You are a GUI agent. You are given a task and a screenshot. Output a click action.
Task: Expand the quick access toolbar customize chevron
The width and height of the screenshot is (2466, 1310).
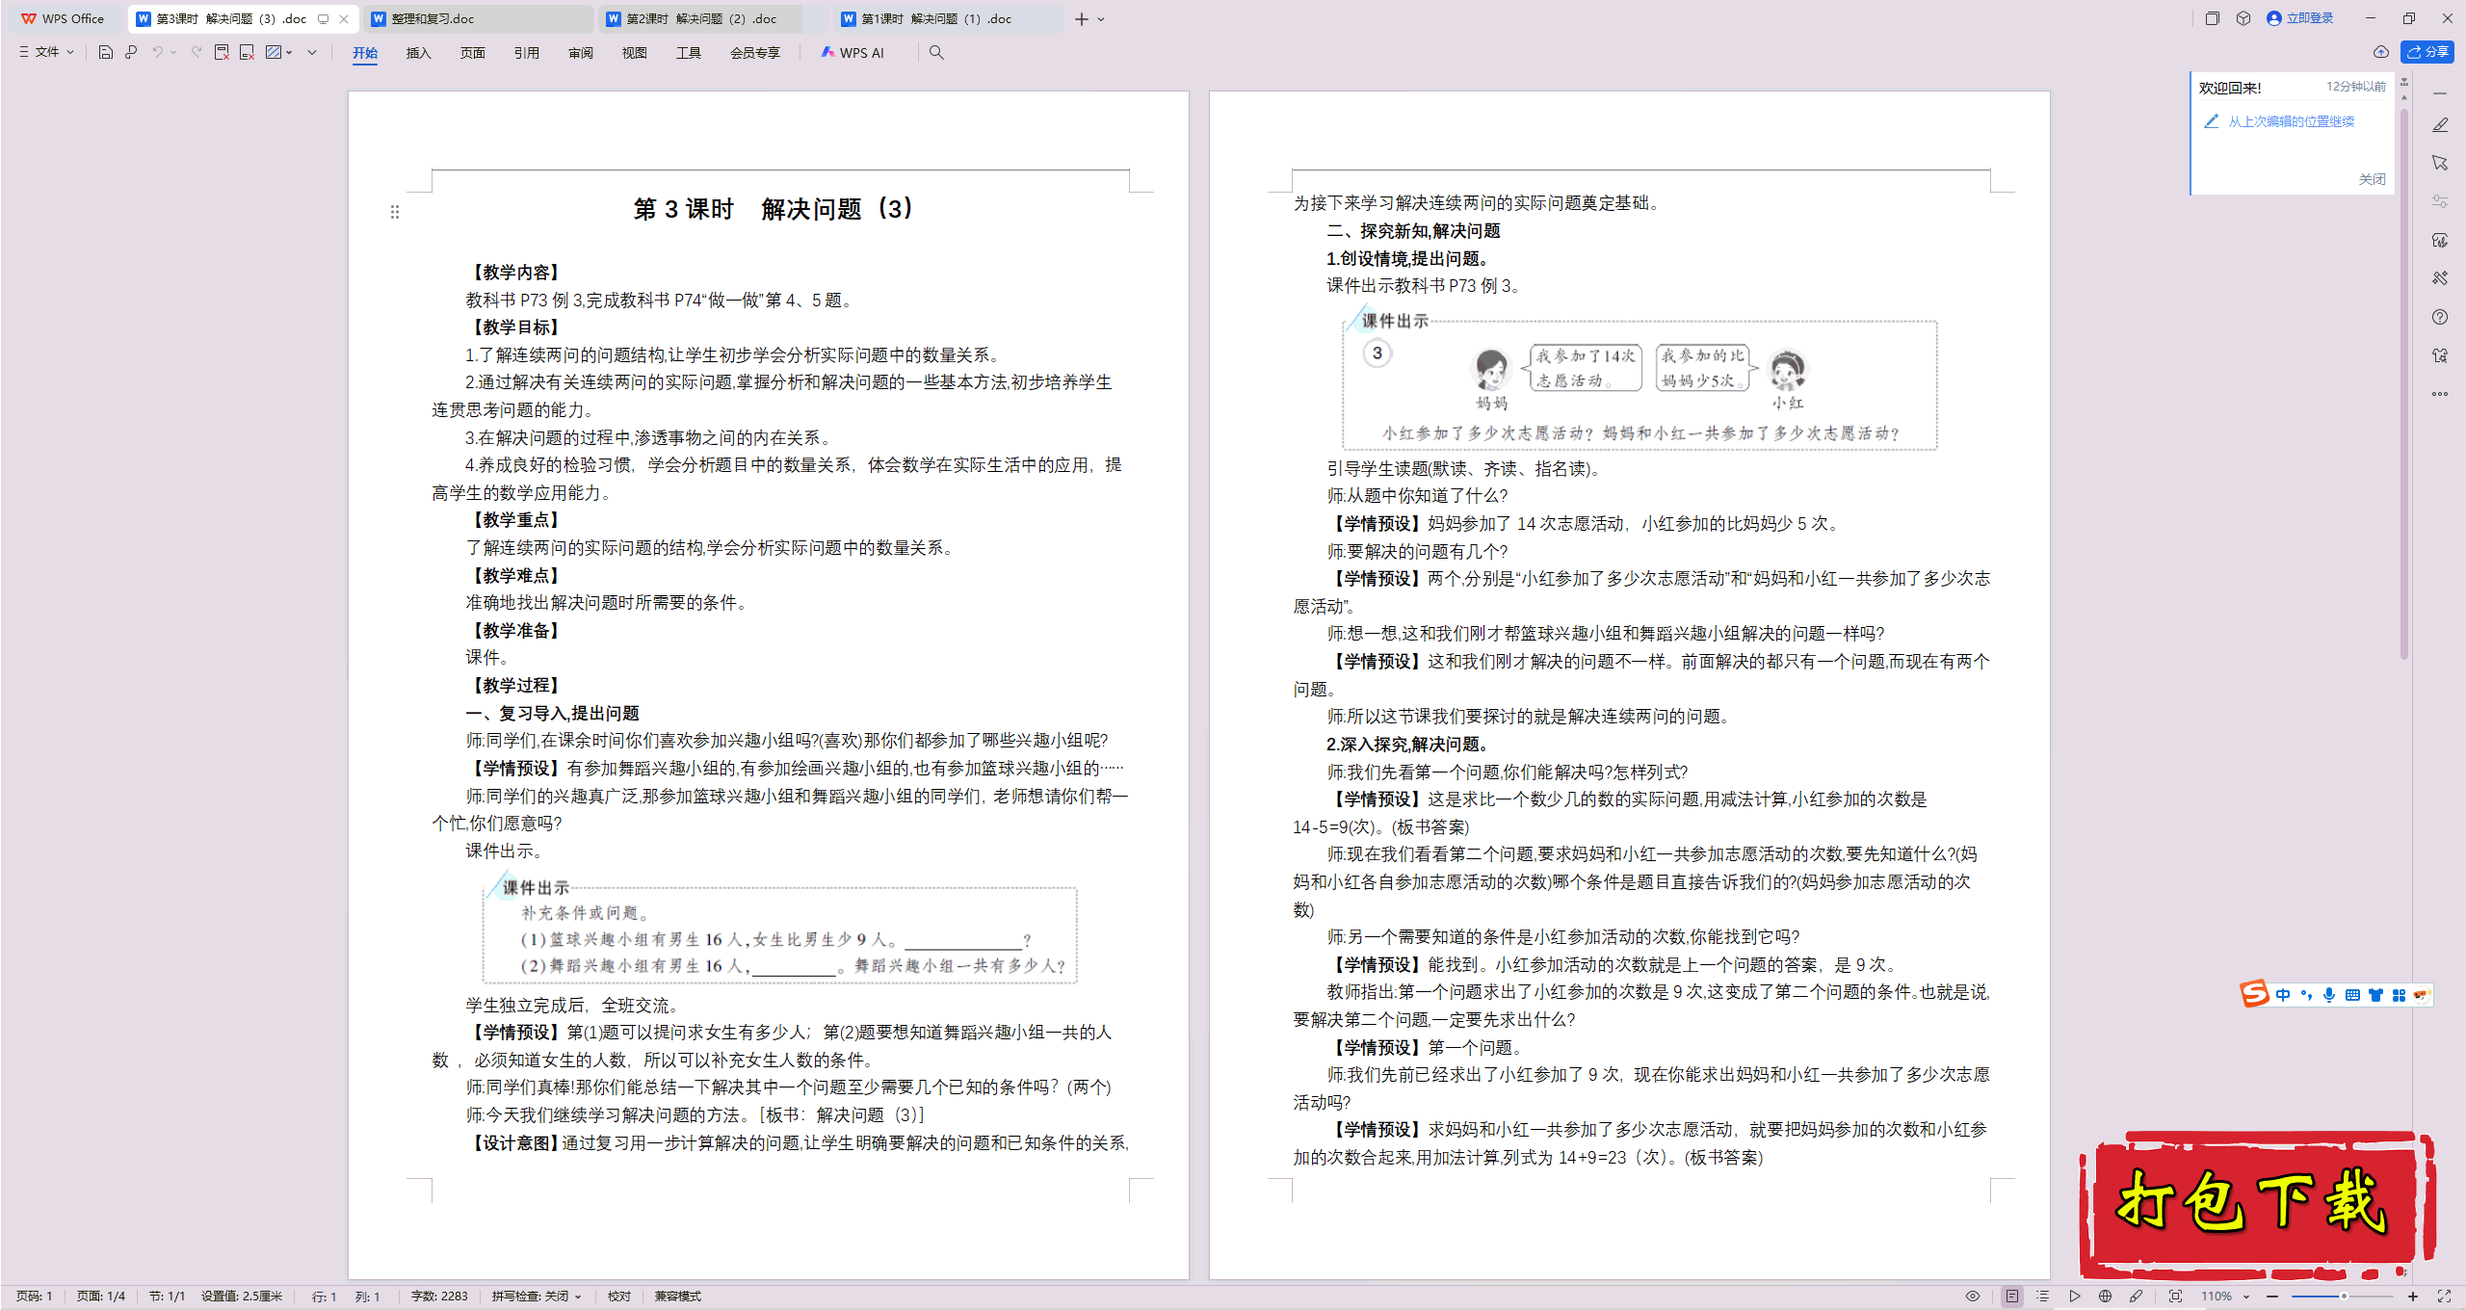tap(312, 52)
